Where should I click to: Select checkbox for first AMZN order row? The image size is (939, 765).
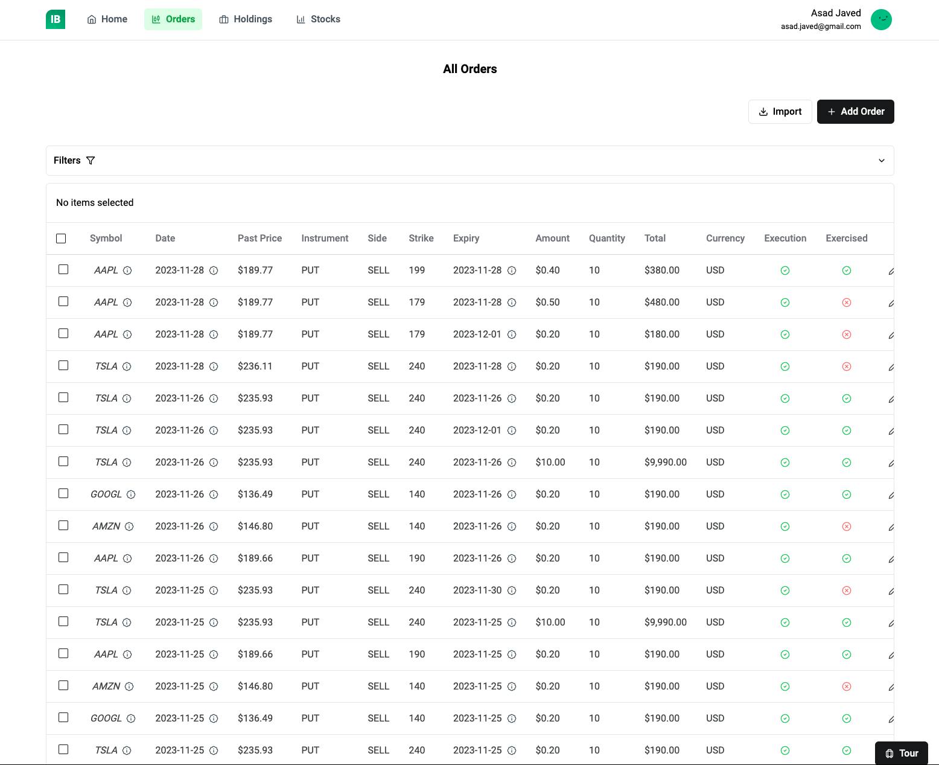tap(63, 525)
